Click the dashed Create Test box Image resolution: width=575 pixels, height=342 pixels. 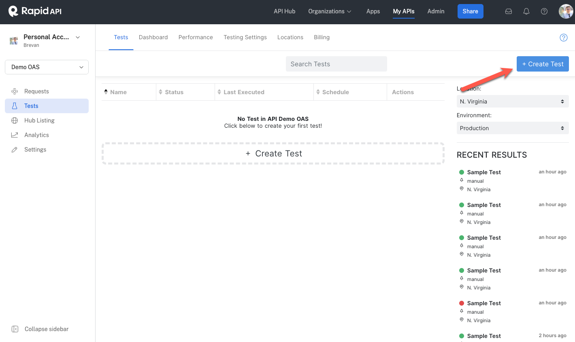(x=273, y=154)
